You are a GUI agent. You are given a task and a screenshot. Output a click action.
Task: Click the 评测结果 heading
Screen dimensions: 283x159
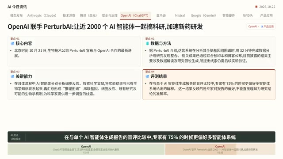159,76
